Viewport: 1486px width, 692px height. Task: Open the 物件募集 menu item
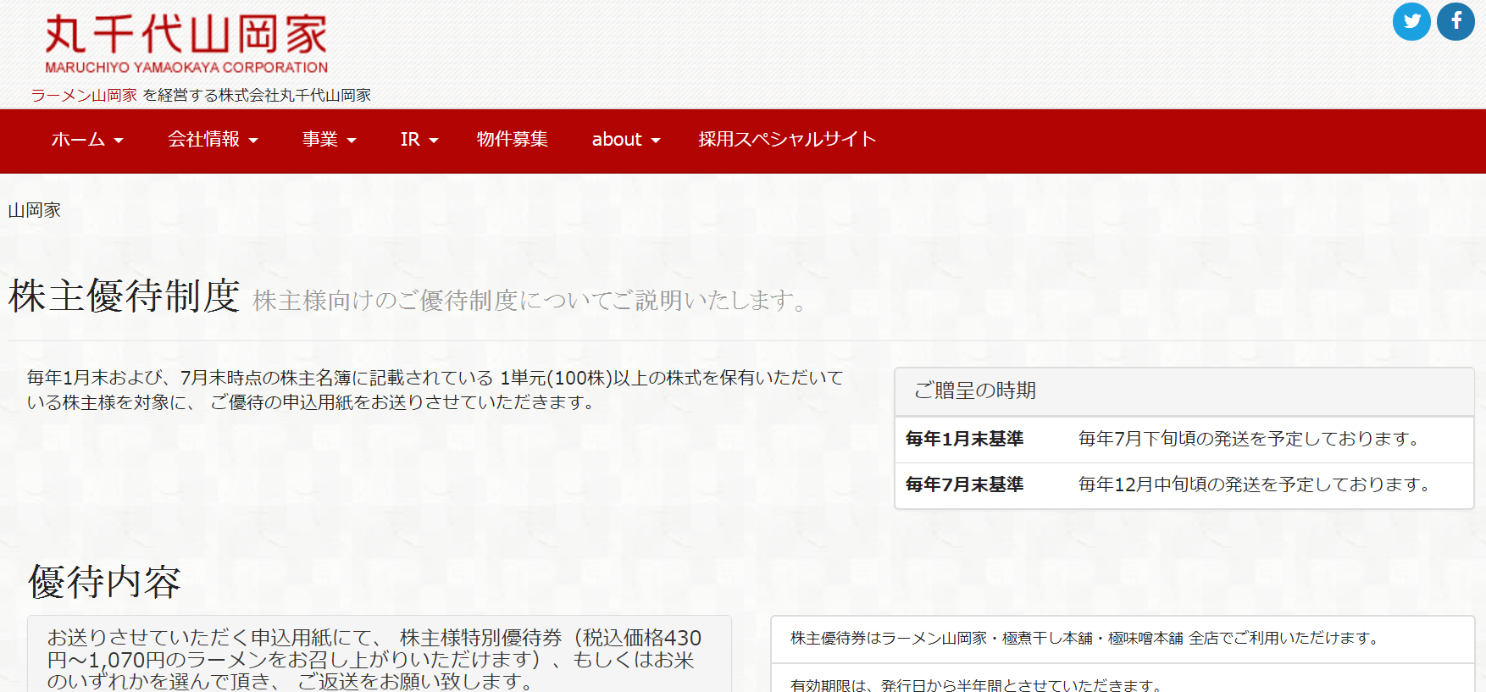[x=513, y=140]
